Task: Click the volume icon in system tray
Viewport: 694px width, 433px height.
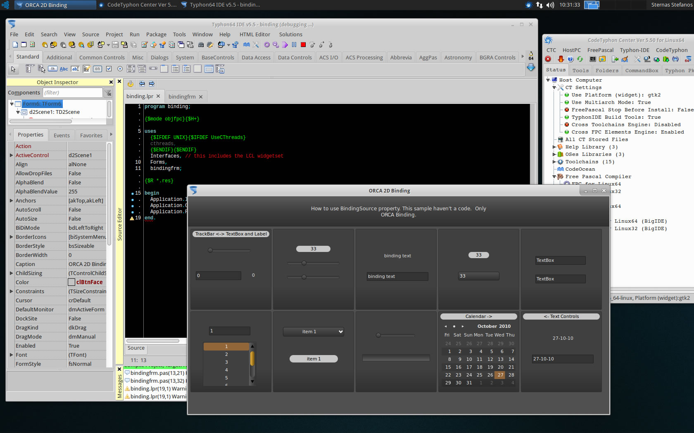Action: tap(550, 5)
